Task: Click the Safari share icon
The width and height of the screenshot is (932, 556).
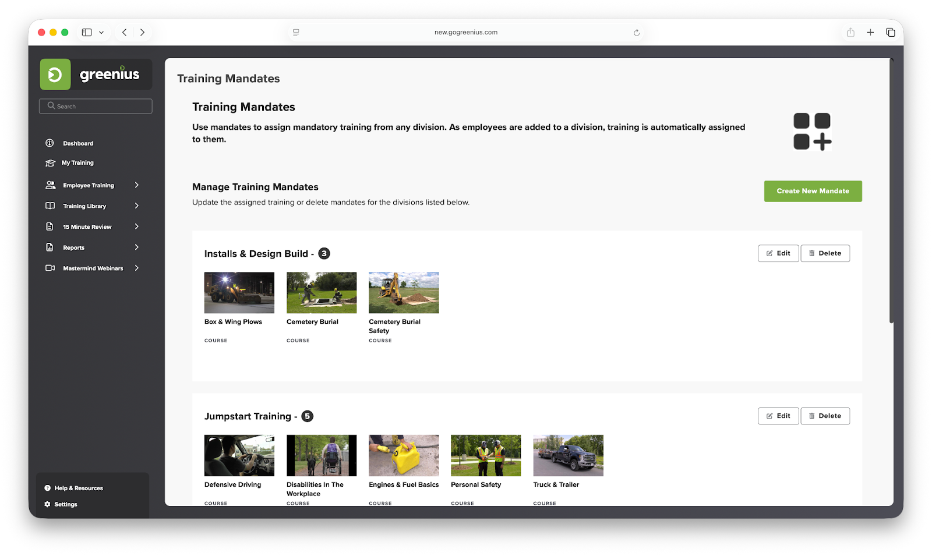Action: pos(850,33)
